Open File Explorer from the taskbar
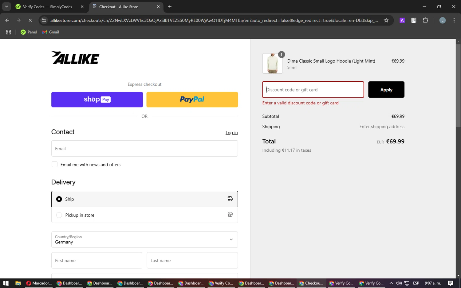The height and width of the screenshot is (288, 461). pos(18,283)
